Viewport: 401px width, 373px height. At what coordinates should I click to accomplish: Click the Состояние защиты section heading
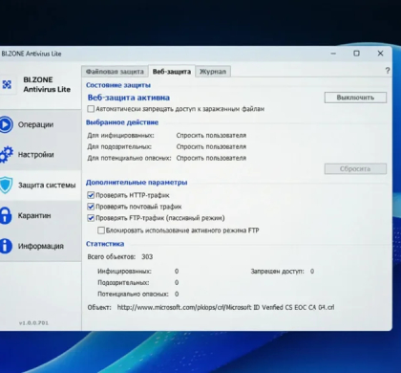pos(118,85)
